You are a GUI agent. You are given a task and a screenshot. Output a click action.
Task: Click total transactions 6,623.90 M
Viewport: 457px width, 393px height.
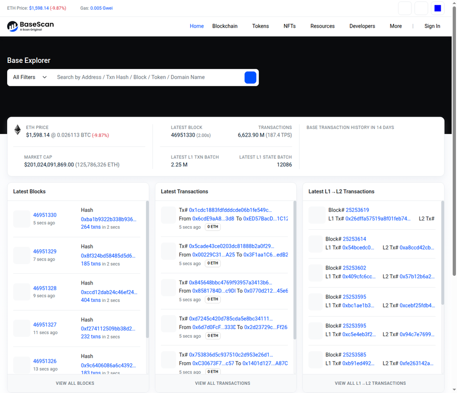click(251, 135)
